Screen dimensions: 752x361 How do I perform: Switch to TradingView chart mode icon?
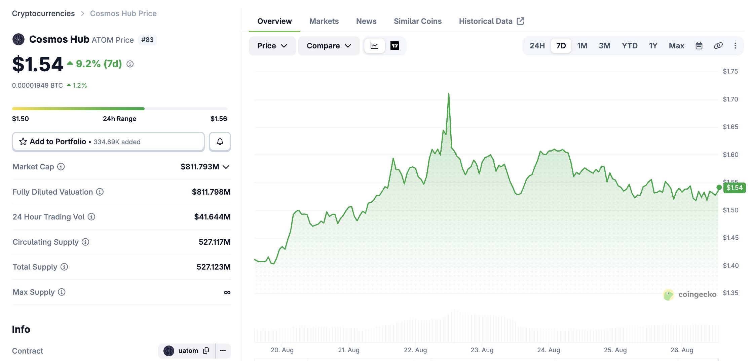pos(394,46)
